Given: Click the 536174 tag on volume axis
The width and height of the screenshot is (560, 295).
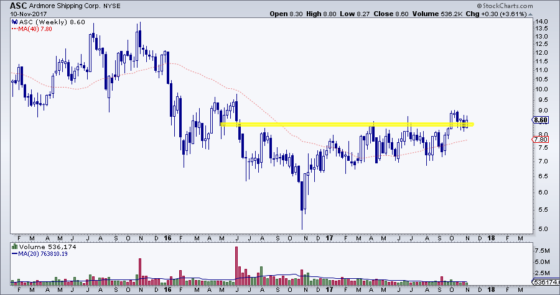Looking at the screenshot, I should [x=545, y=282].
